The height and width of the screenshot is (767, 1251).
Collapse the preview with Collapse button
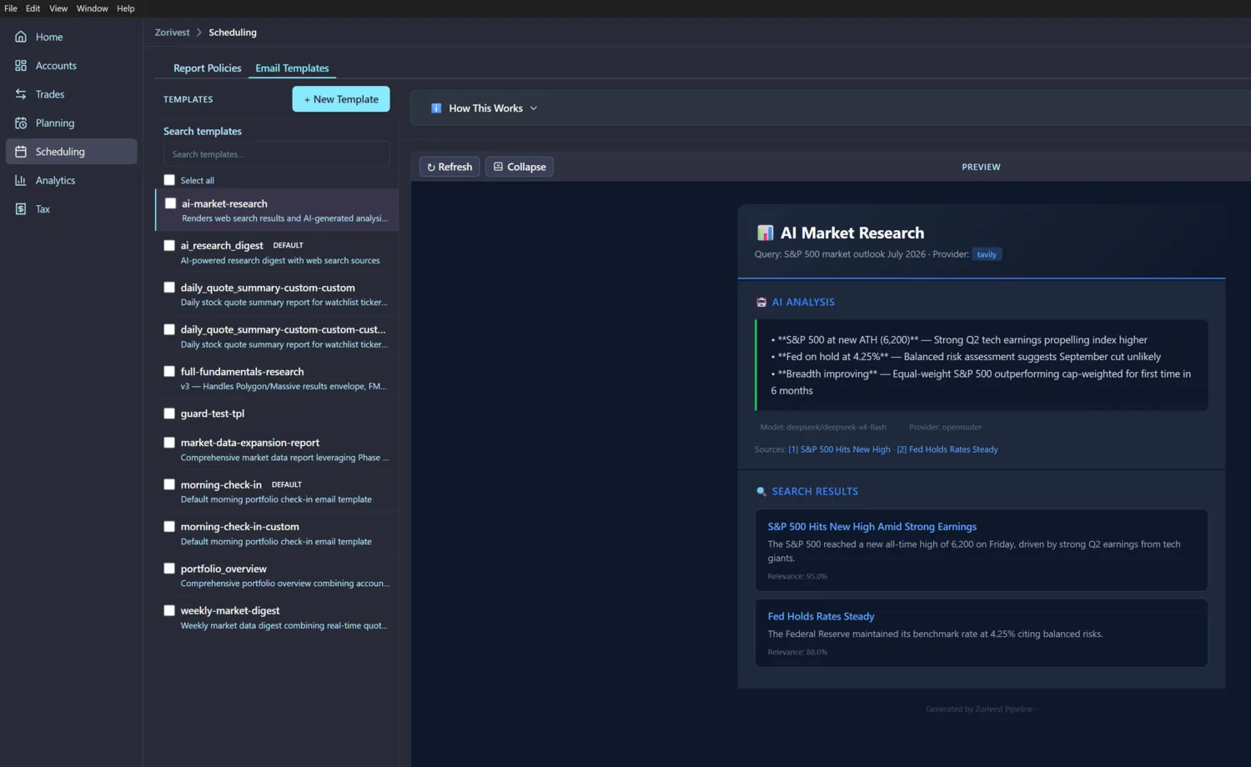point(520,167)
